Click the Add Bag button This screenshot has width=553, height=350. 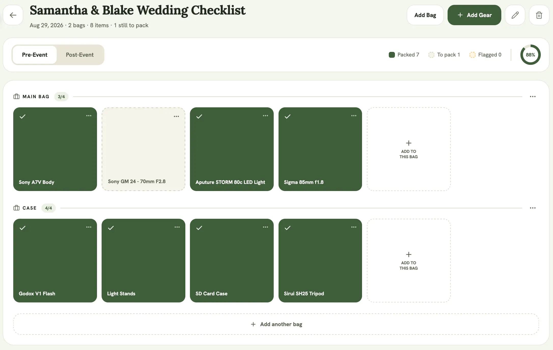[x=425, y=15]
